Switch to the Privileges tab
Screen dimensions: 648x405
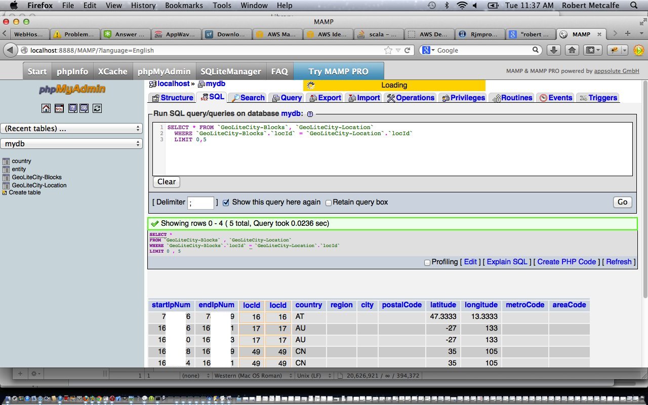(463, 98)
